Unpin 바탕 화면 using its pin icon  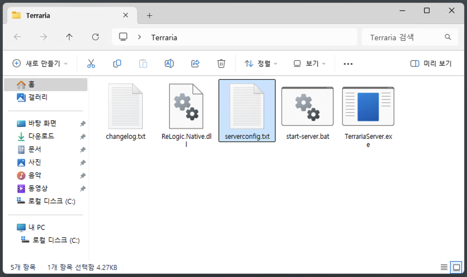tap(83, 124)
